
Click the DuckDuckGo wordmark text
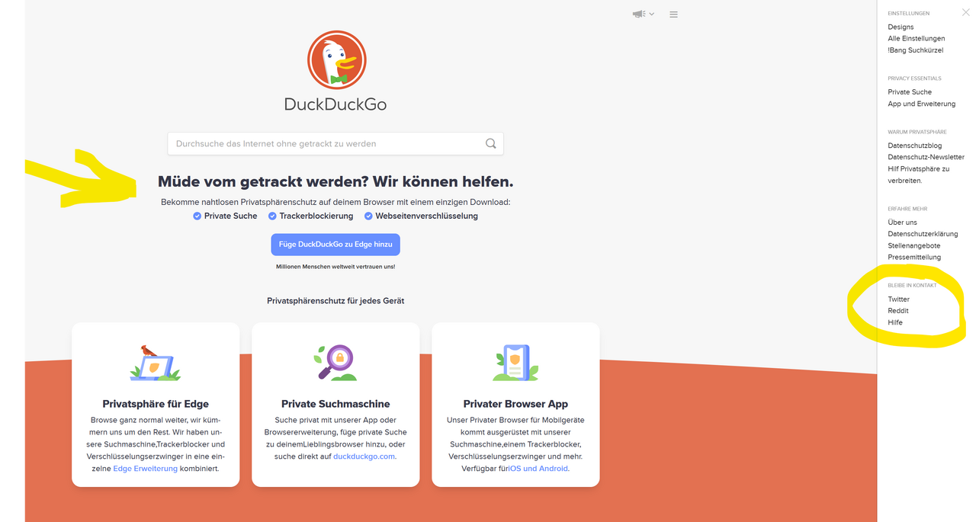click(x=335, y=104)
